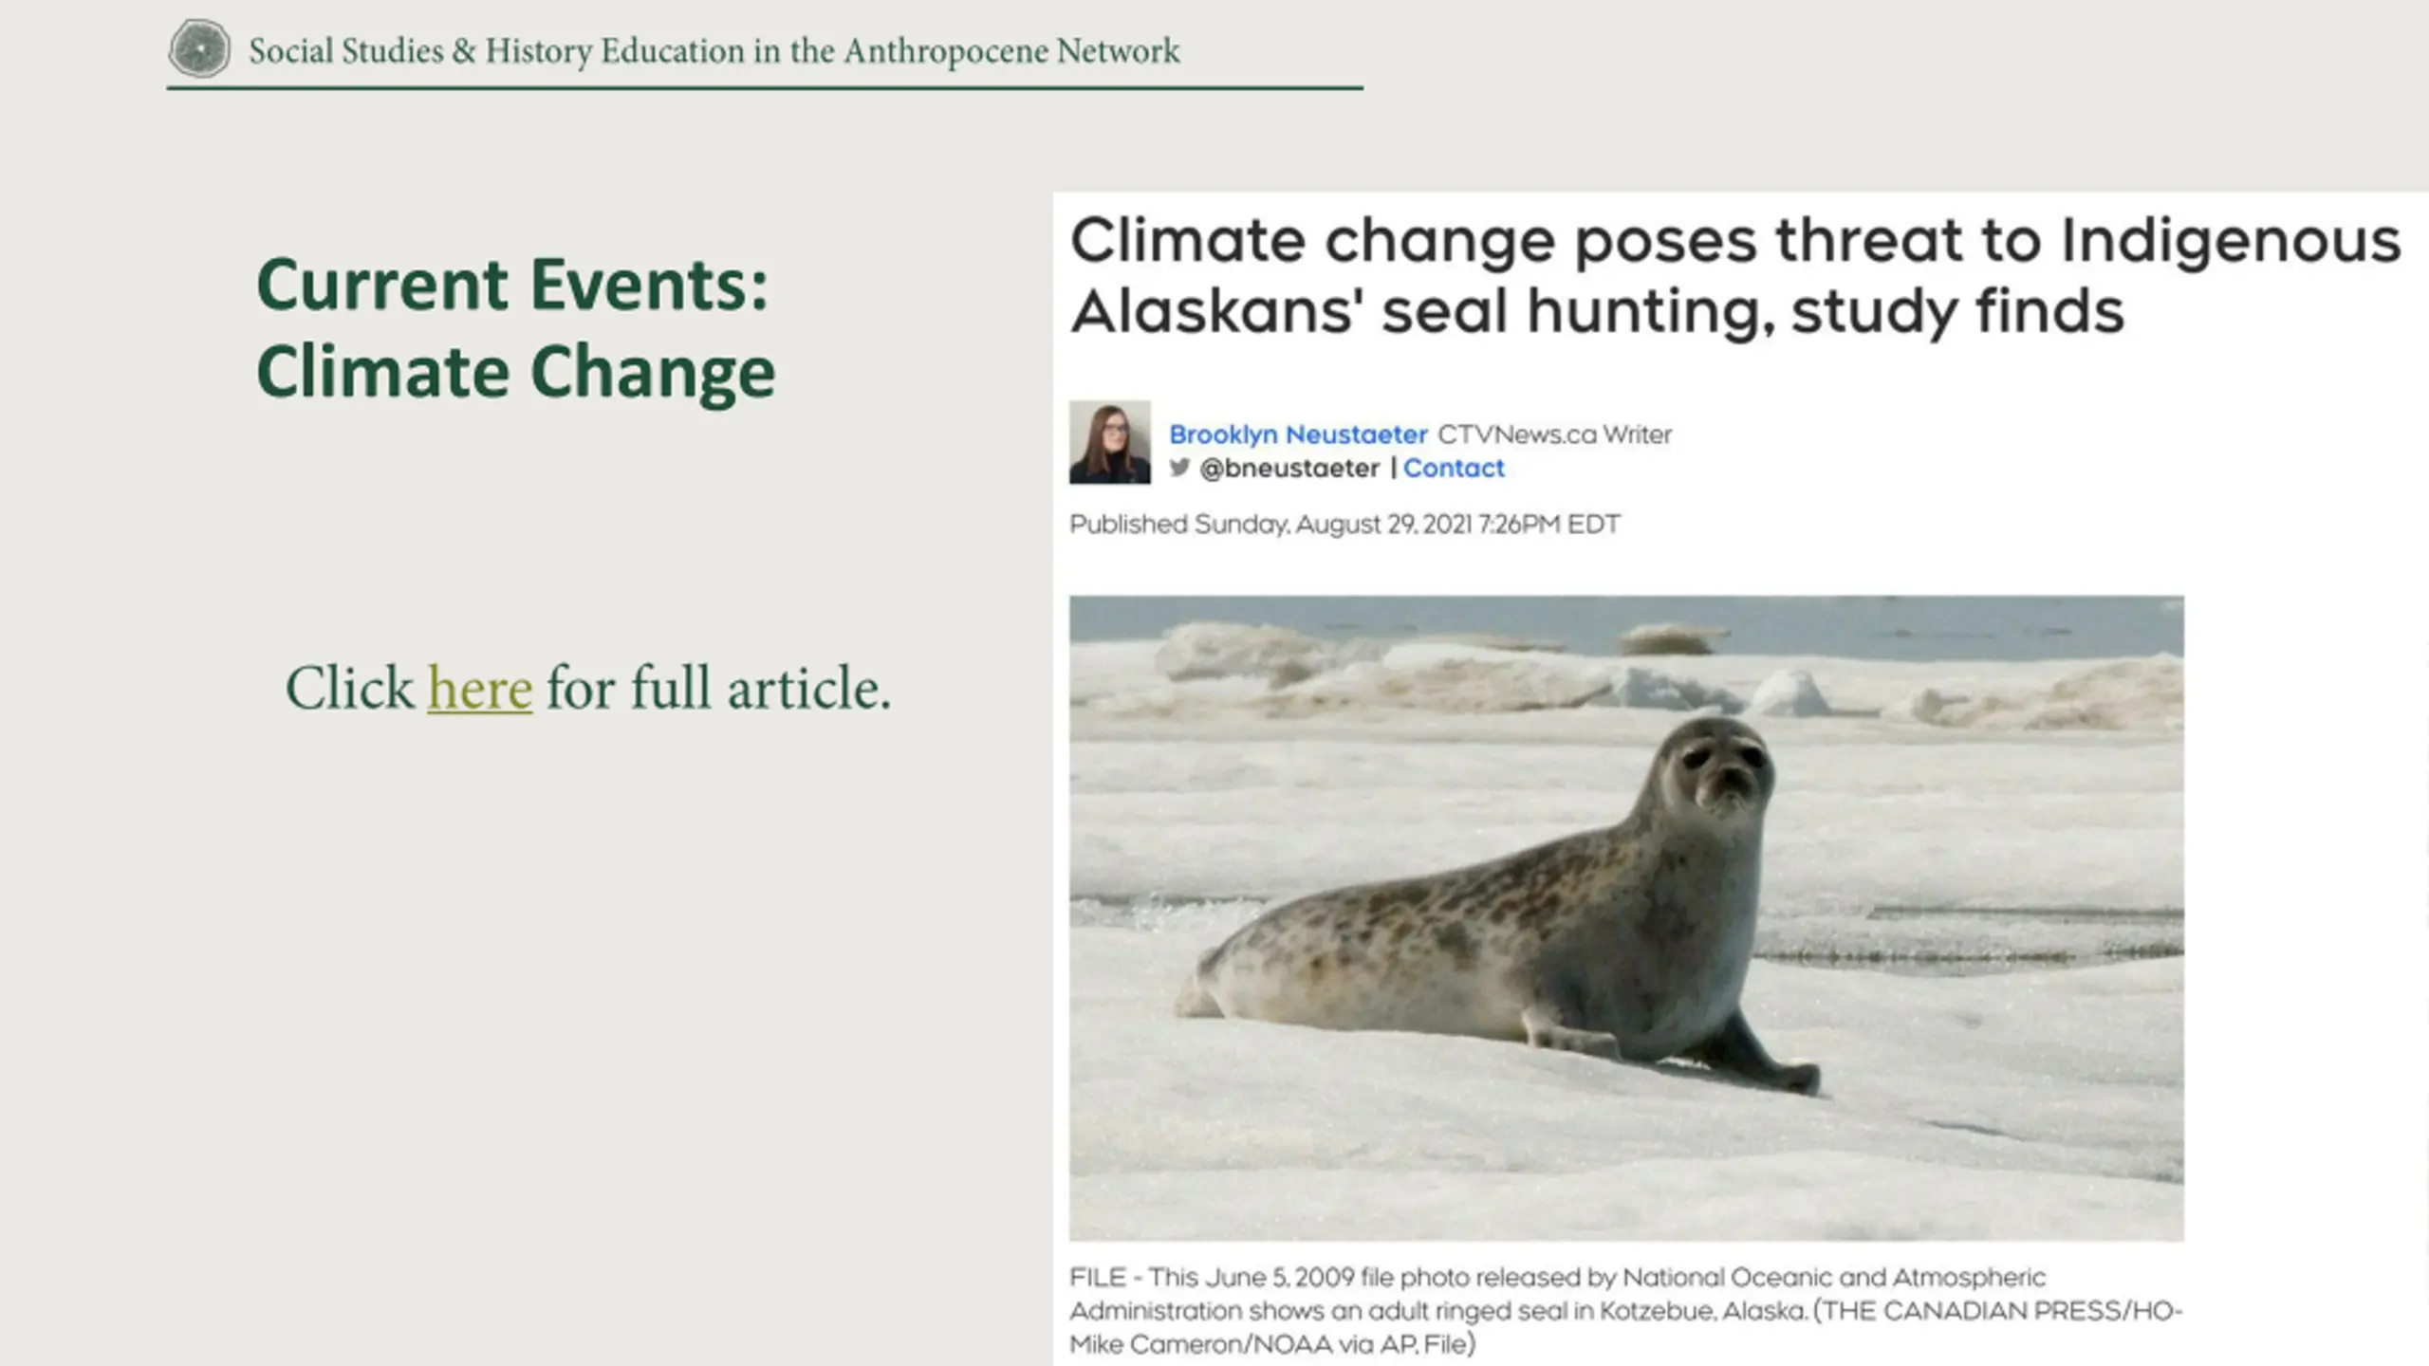Screen dimensions: 2429x1366
Task: Open the 'here' full article link
Action: [x=480, y=688]
